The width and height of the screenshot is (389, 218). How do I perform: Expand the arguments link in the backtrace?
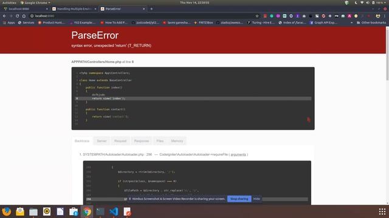point(238,154)
